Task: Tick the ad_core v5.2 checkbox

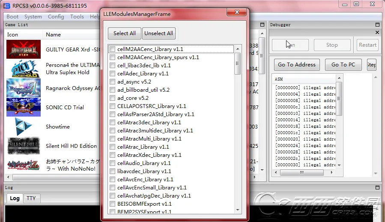Action: click(113, 98)
